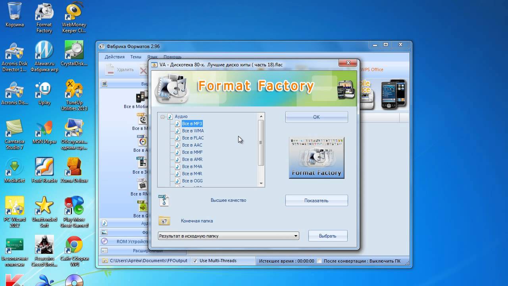The height and width of the screenshot is (286, 508).
Task: Open CrystalDisk desktop shortcut
Action: pyautogui.click(x=74, y=53)
